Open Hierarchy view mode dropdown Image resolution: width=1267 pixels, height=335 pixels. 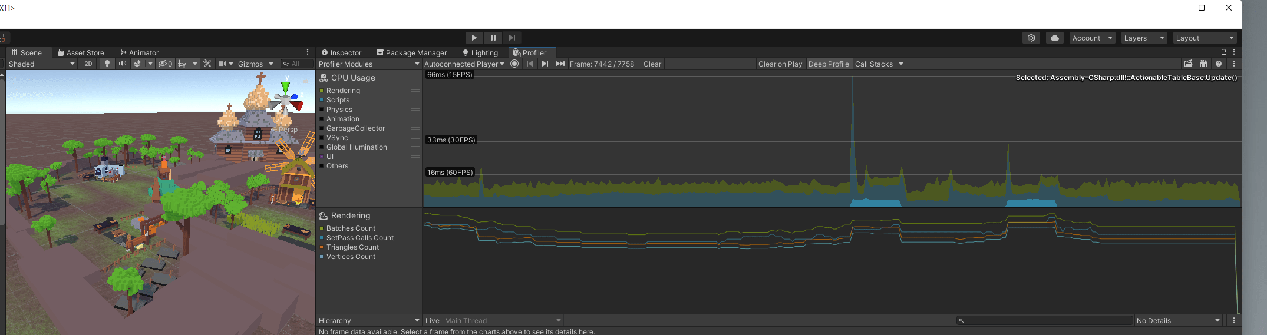[x=369, y=320]
